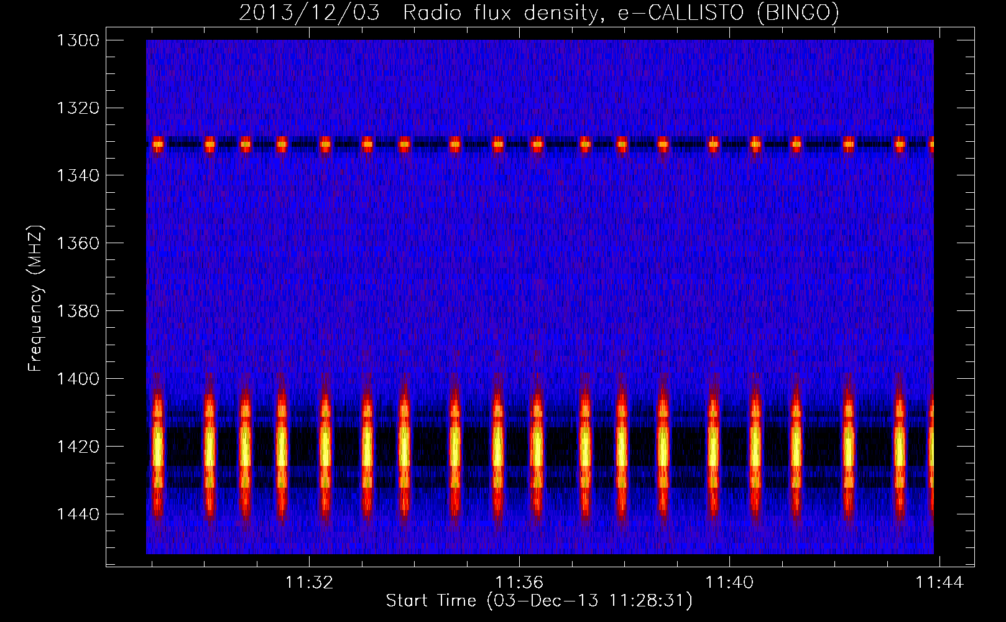
Task: Select the 1360 frequency axis label
Action: (78, 243)
